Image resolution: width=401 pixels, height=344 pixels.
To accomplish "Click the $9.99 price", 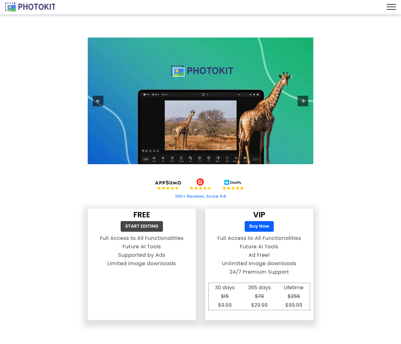I will pyautogui.click(x=225, y=305).
